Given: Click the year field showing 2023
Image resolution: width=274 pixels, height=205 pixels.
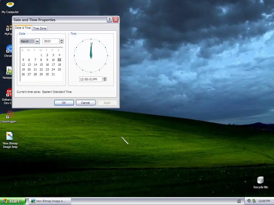Looking at the screenshot, I should pyautogui.click(x=51, y=41).
